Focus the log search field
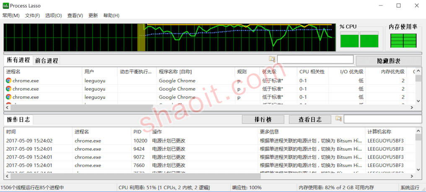 382,119
